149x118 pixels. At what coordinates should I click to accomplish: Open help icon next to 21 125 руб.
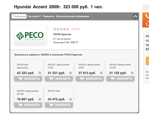point(132,73)
